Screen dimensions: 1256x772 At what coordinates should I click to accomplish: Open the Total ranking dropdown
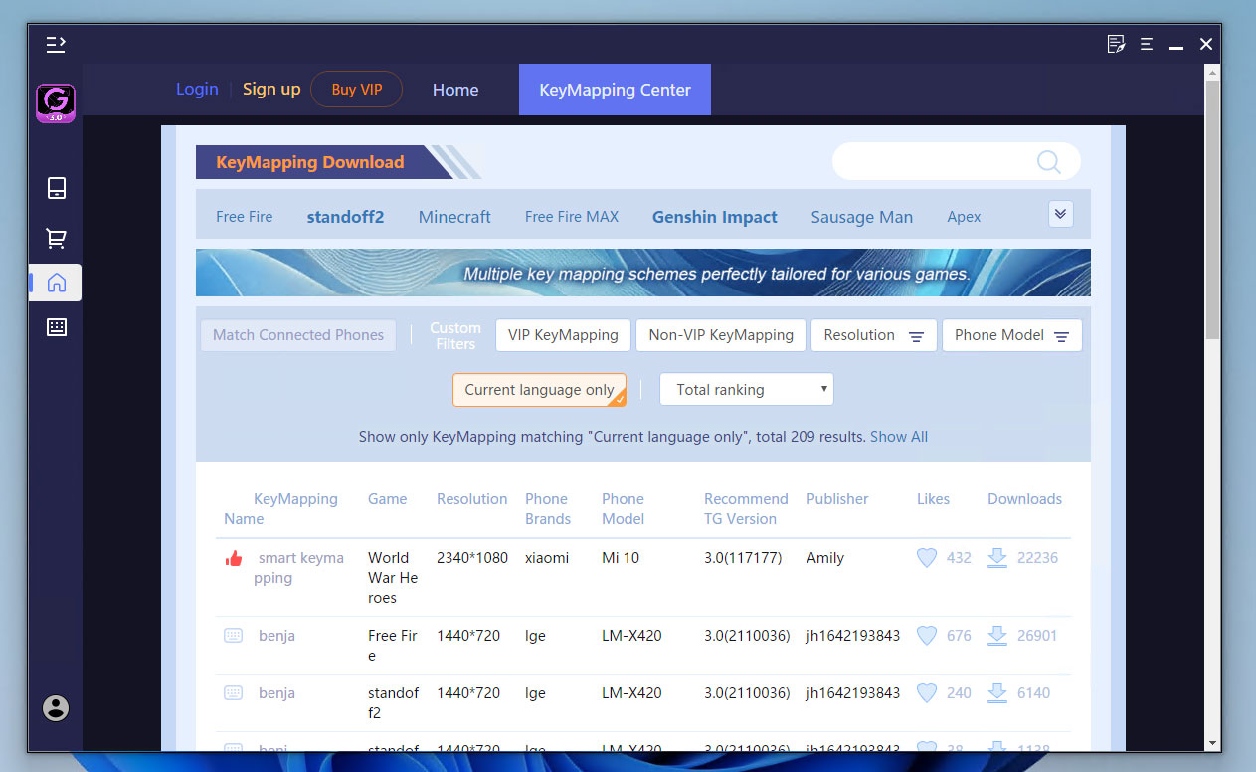(747, 390)
